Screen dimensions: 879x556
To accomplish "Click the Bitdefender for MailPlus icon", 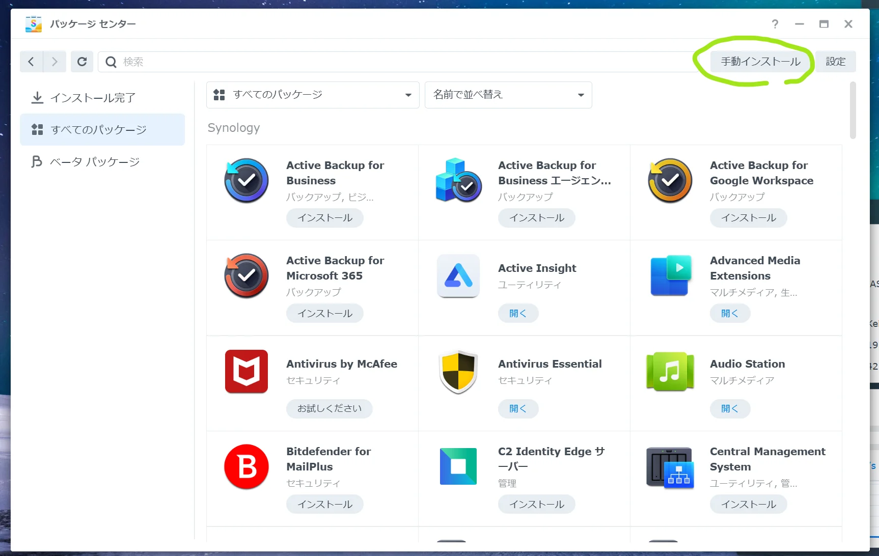I will [x=246, y=466].
